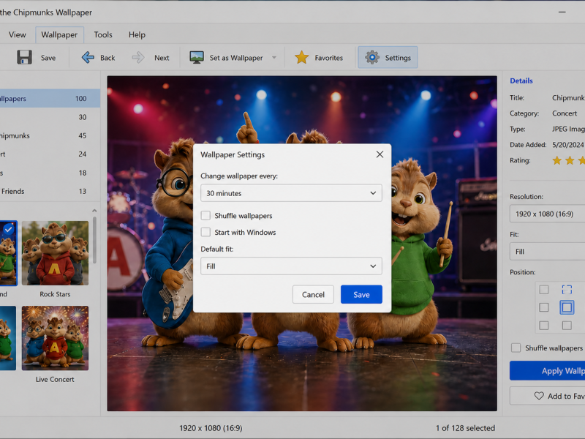The width and height of the screenshot is (585, 439).
Task: Click the Favorites toolbar label
Action: (x=328, y=58)
